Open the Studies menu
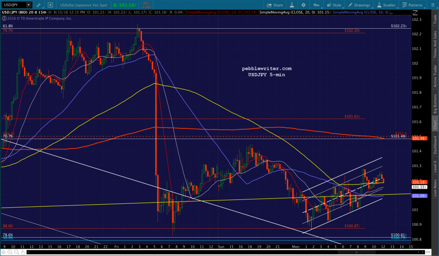Screen dimensions: 439x256 click(x=386, y=5)
